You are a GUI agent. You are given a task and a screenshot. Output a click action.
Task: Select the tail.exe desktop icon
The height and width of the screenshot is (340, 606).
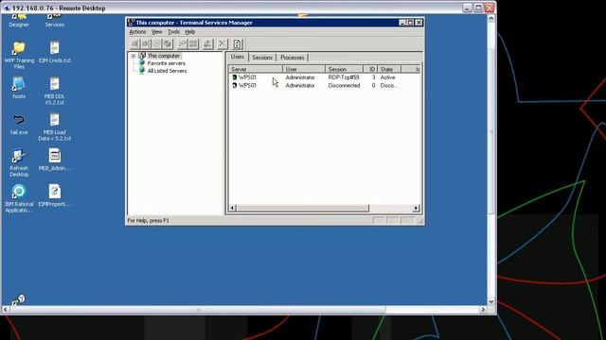coord(19,124)
